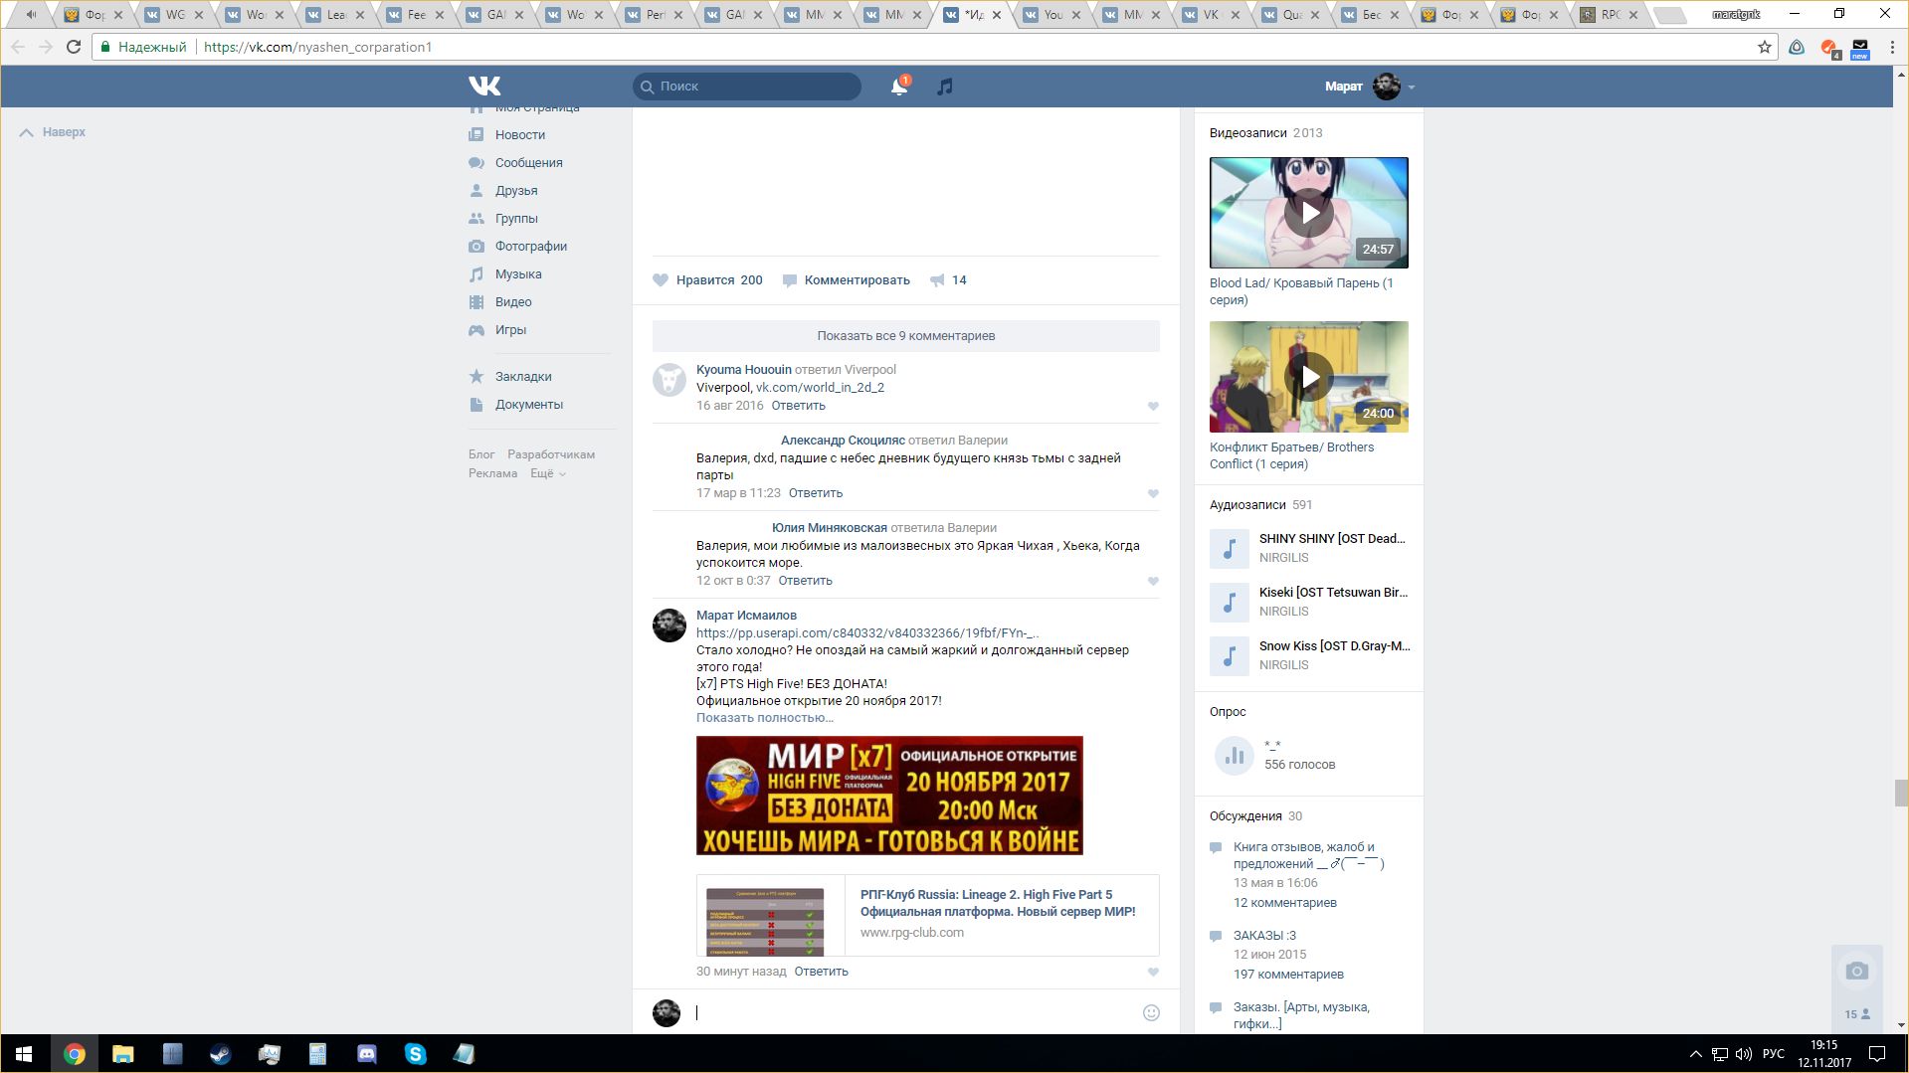Image resolution: width=1909 pixels, height=1073 pixels.
Task: Click Показать полностью link
Action: tap(764, 718)
